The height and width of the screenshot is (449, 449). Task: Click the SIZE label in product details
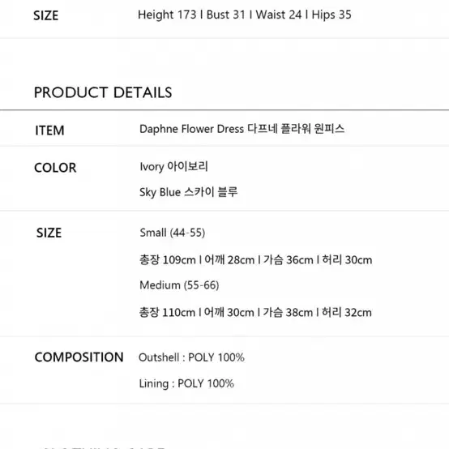pos(49,233)
